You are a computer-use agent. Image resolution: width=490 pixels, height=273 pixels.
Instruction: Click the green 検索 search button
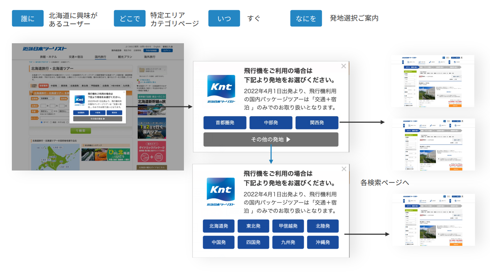point(81,131)
